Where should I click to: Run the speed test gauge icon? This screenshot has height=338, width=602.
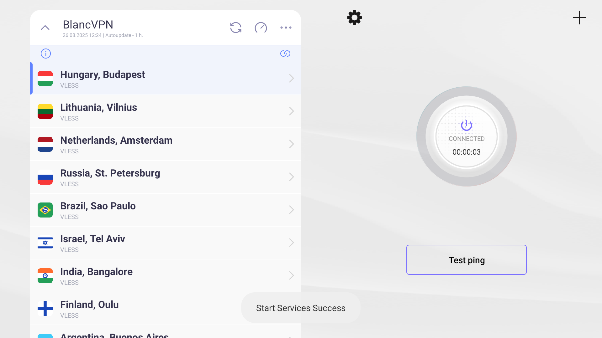pos(261,28)
